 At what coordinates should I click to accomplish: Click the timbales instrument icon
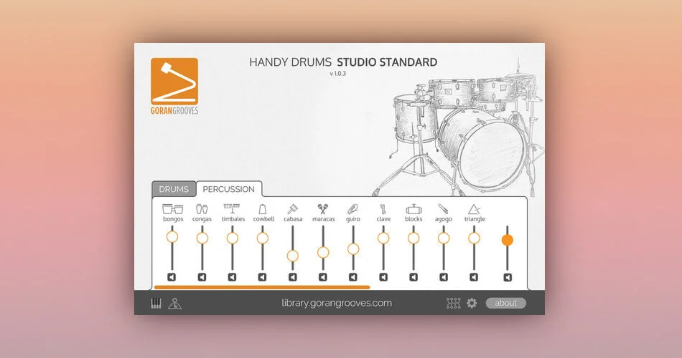coord(233,209)
